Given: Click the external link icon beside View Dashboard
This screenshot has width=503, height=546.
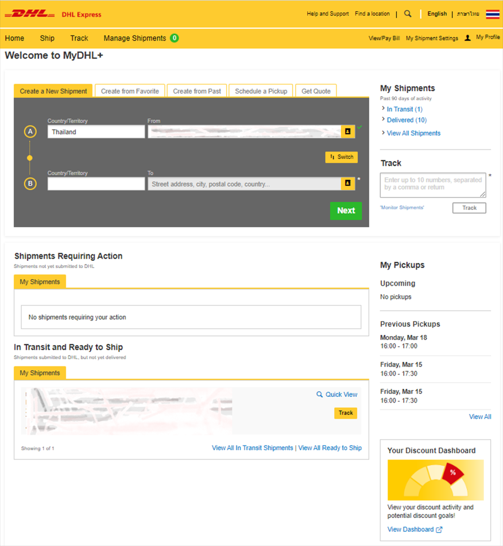Looking at the screenshot, I should (439, 529).
